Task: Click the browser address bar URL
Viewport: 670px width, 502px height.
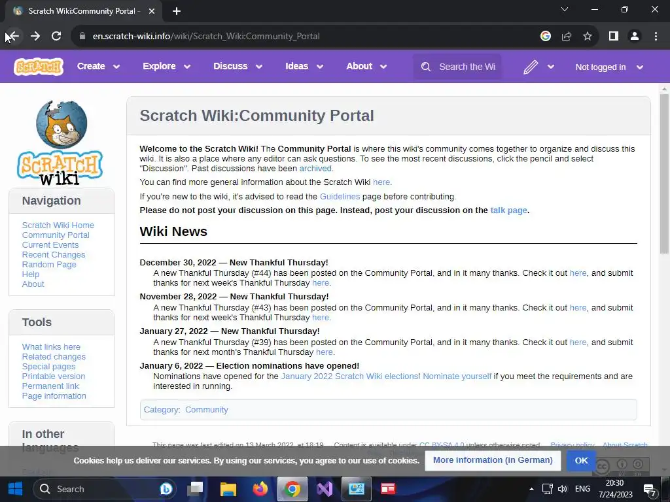Action: click(206, 37)
